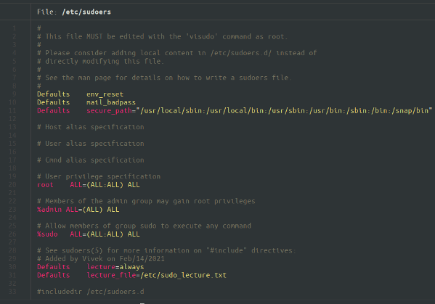This screenshot has width=435, height=304.
Task: Click the 'User alias specification' comment
Action: pos(91,144)
